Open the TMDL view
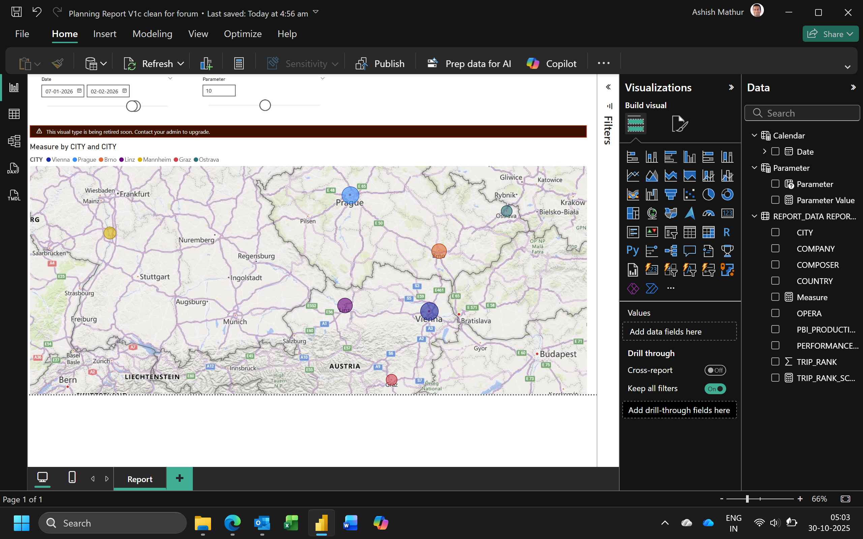The width and height of the screenshot is (863, 539). pos(14,195)
